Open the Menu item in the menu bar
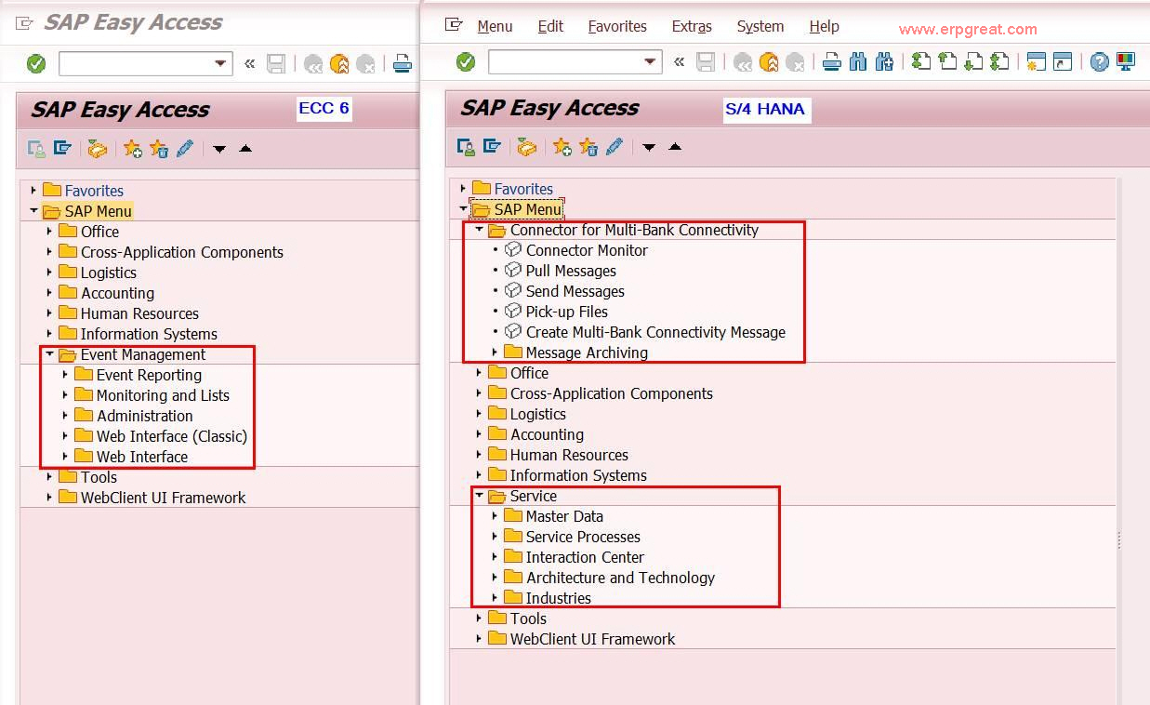Viewport: 1150px width, 705px height. (x=495, y=27)
